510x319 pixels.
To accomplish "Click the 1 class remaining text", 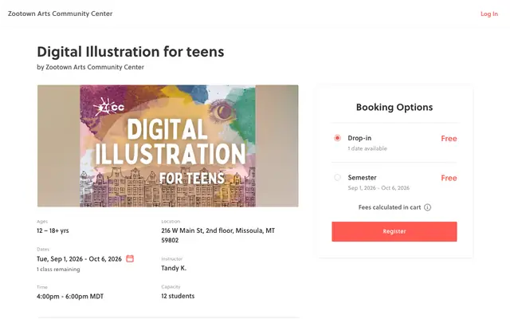I will 58,270.
